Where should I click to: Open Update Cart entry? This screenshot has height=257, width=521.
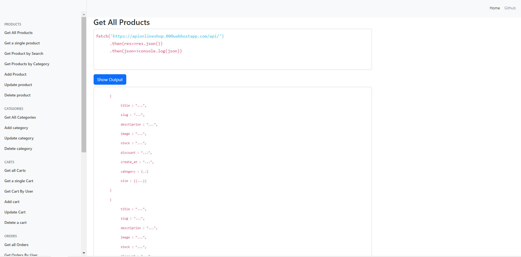pyautogui.click(x=15, y=212)
